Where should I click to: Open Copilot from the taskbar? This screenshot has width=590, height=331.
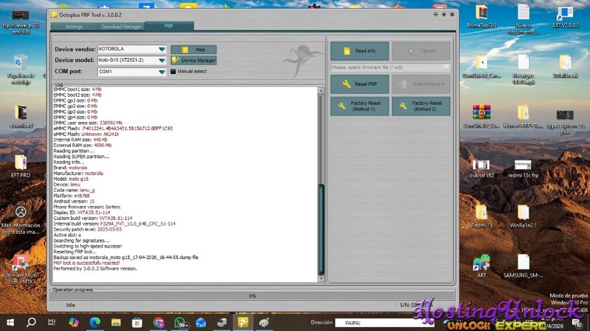pos(74,322)
